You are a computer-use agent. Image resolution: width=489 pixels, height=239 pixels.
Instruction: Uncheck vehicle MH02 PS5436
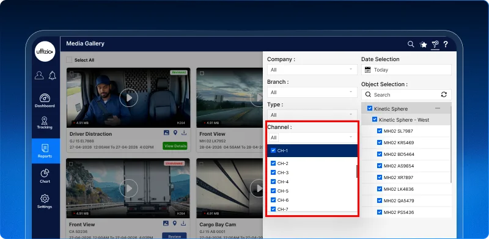[380, 212]
